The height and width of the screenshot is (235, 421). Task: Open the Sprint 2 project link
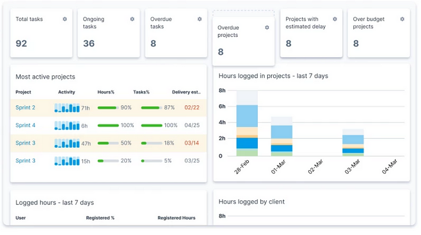[x=25, y=108]
